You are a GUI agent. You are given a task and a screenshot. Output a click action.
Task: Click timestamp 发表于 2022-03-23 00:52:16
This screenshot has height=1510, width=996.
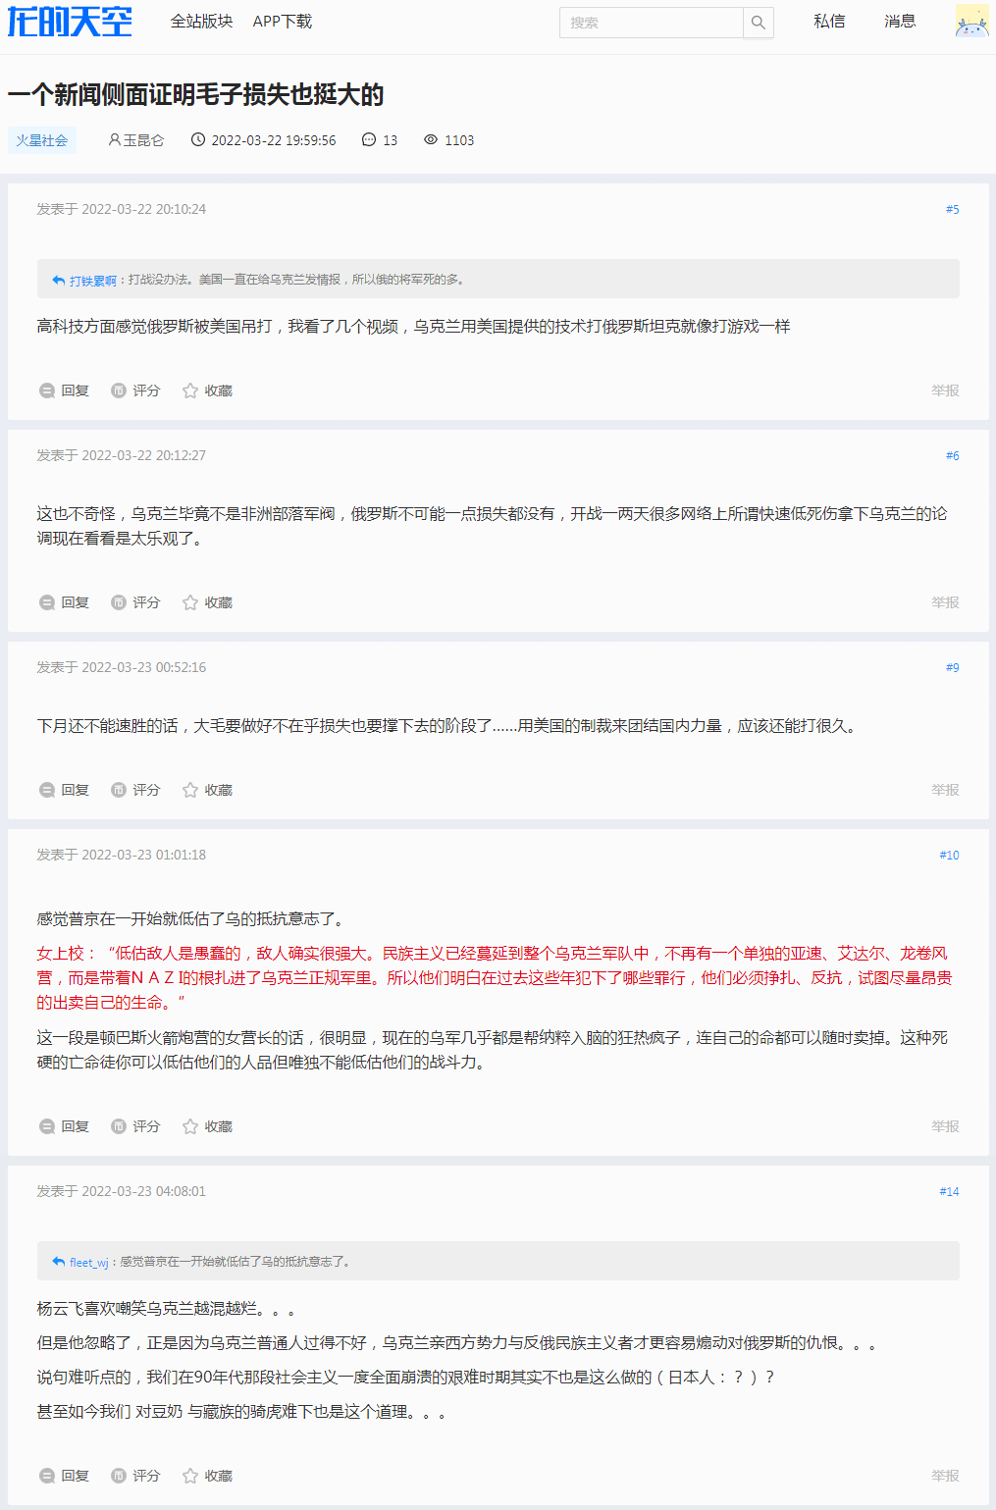(122, 667)
